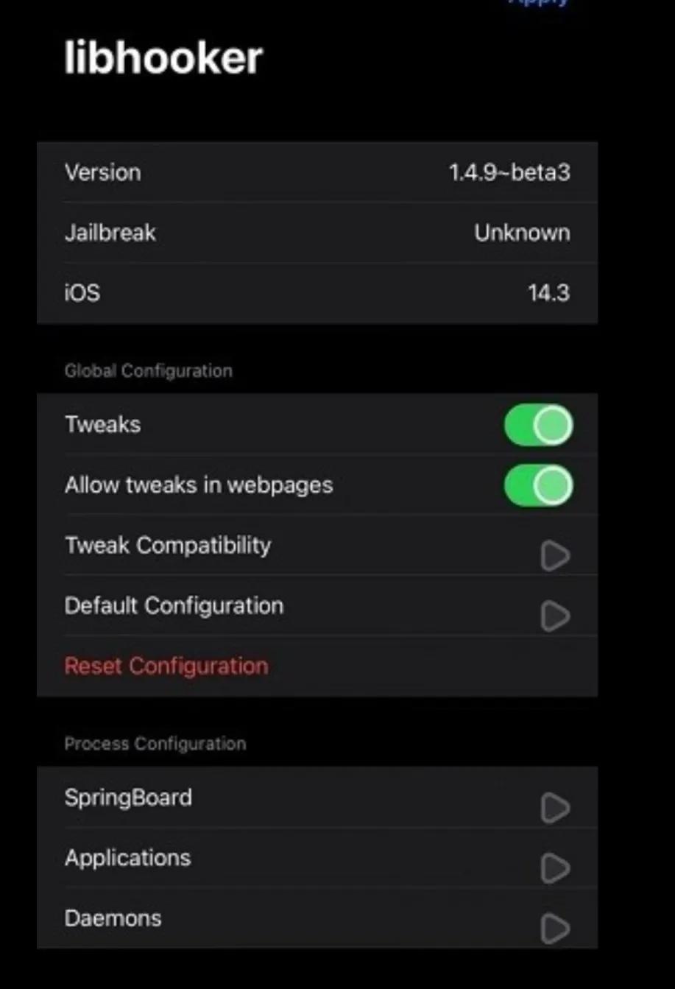Tap Reset Configuration
Viewport: 675px width, 989px height.
(x=166, y=666)
